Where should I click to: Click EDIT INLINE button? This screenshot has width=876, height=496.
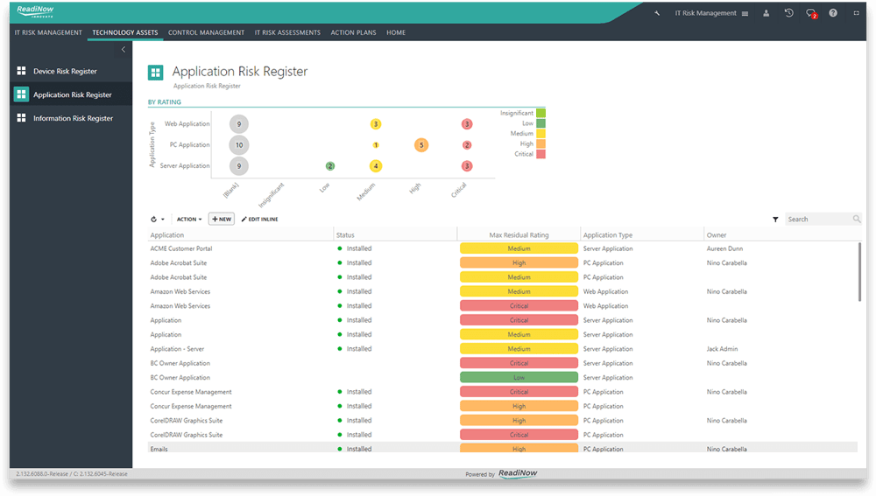pyautogui.click(x=260, y=220)
